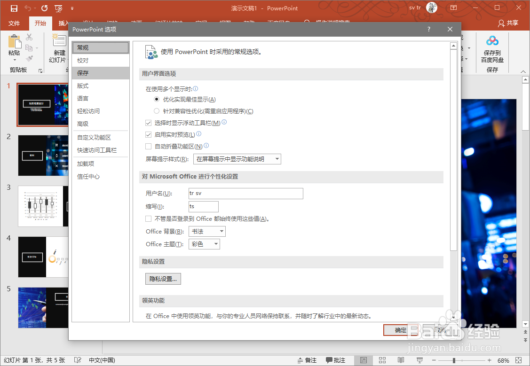Open Paste dropdown arrow under 粘贴
This screenshot has height=366, width=530.
[15, 61]
